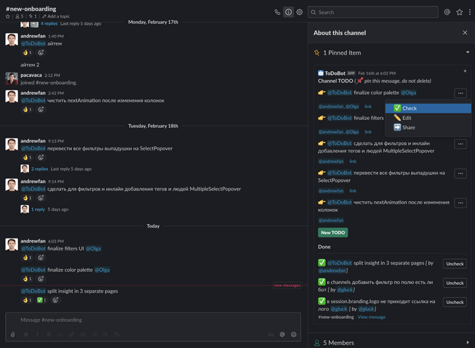Open the View message link
The width and height of the screenshot is (475, 348).
tap(371, 317)
